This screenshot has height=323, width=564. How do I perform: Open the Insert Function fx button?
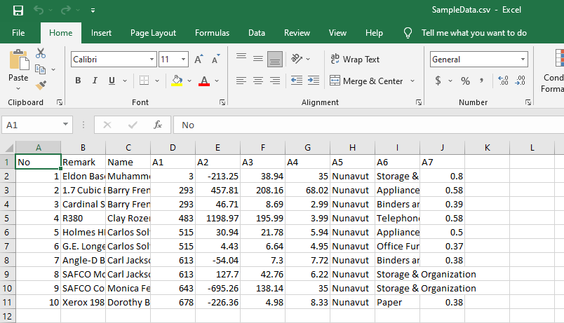tap(158, 125)
